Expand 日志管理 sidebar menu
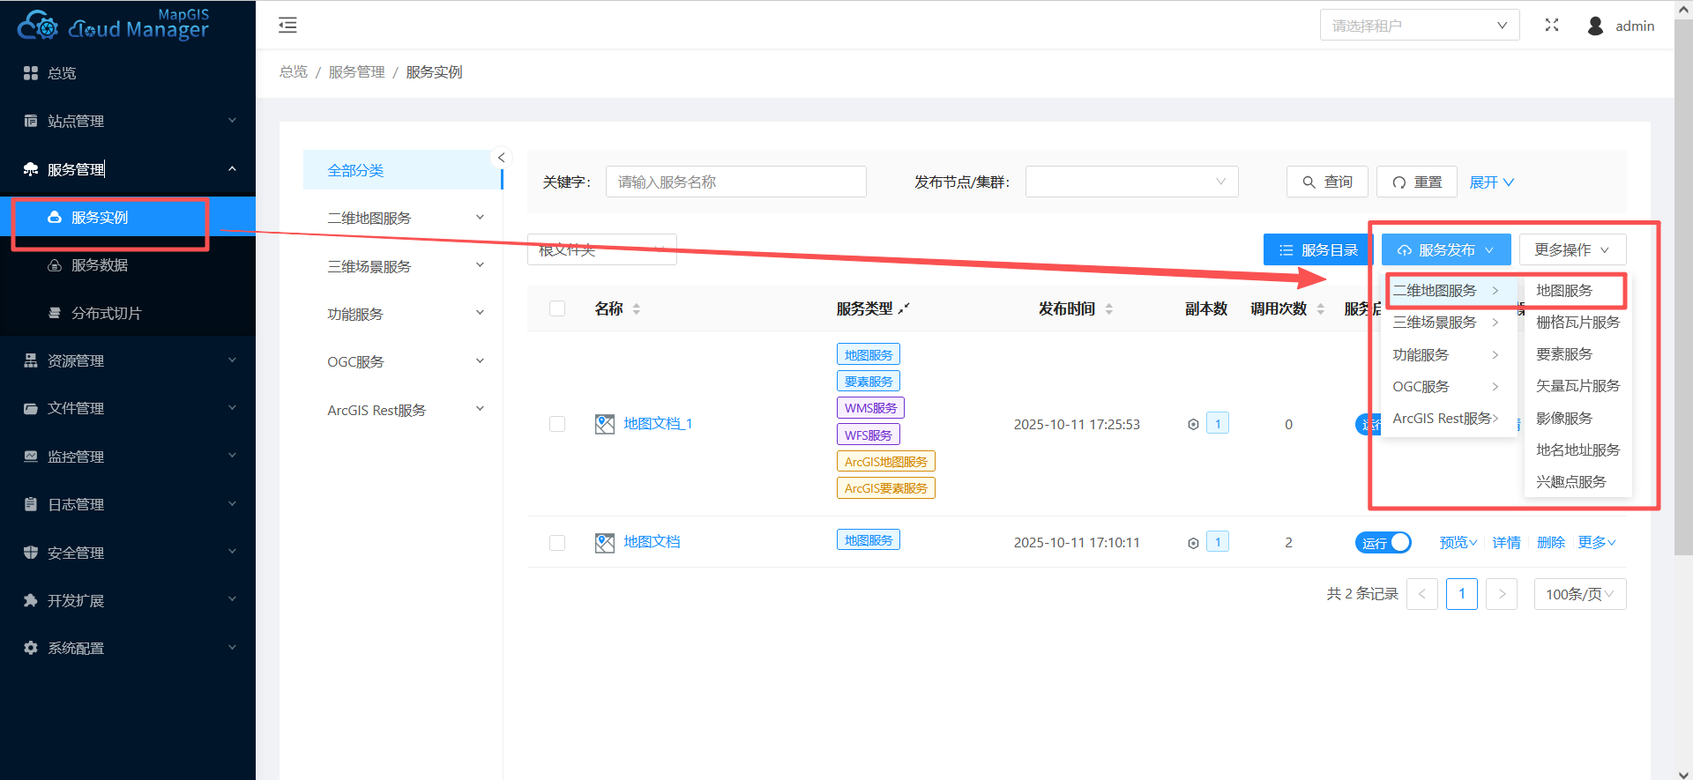Image resolution: width=1693 pixels, height=780 pixels. [x=128, y=504]
